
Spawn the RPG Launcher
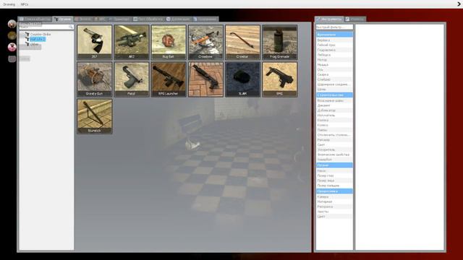pos(169,79)
